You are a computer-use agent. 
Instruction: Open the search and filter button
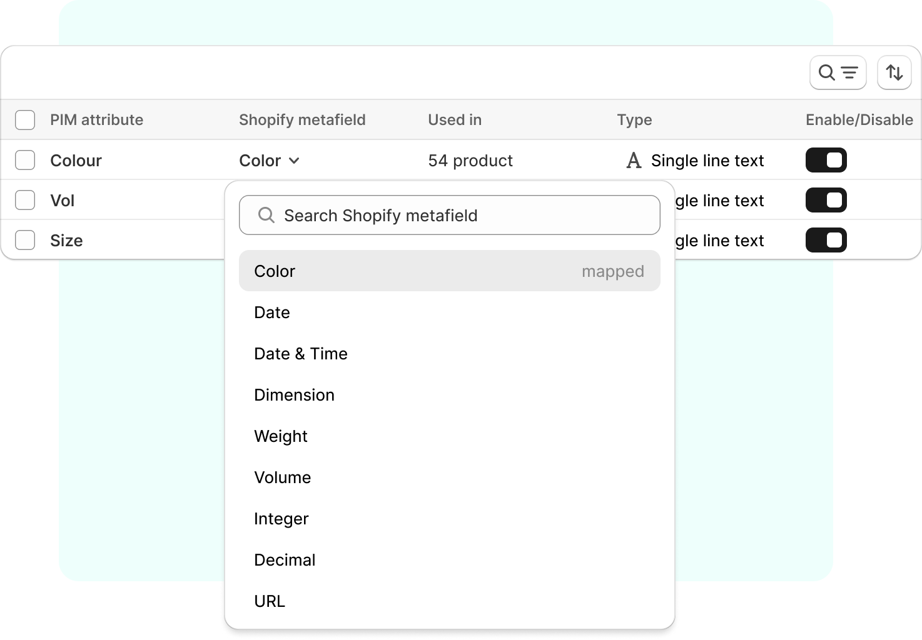838,73
